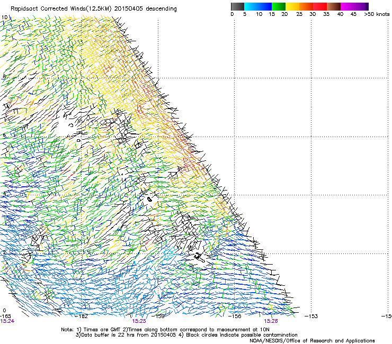392x344 pixels.
Task: Click the '-162' longitude axis label
Action: 82,316
